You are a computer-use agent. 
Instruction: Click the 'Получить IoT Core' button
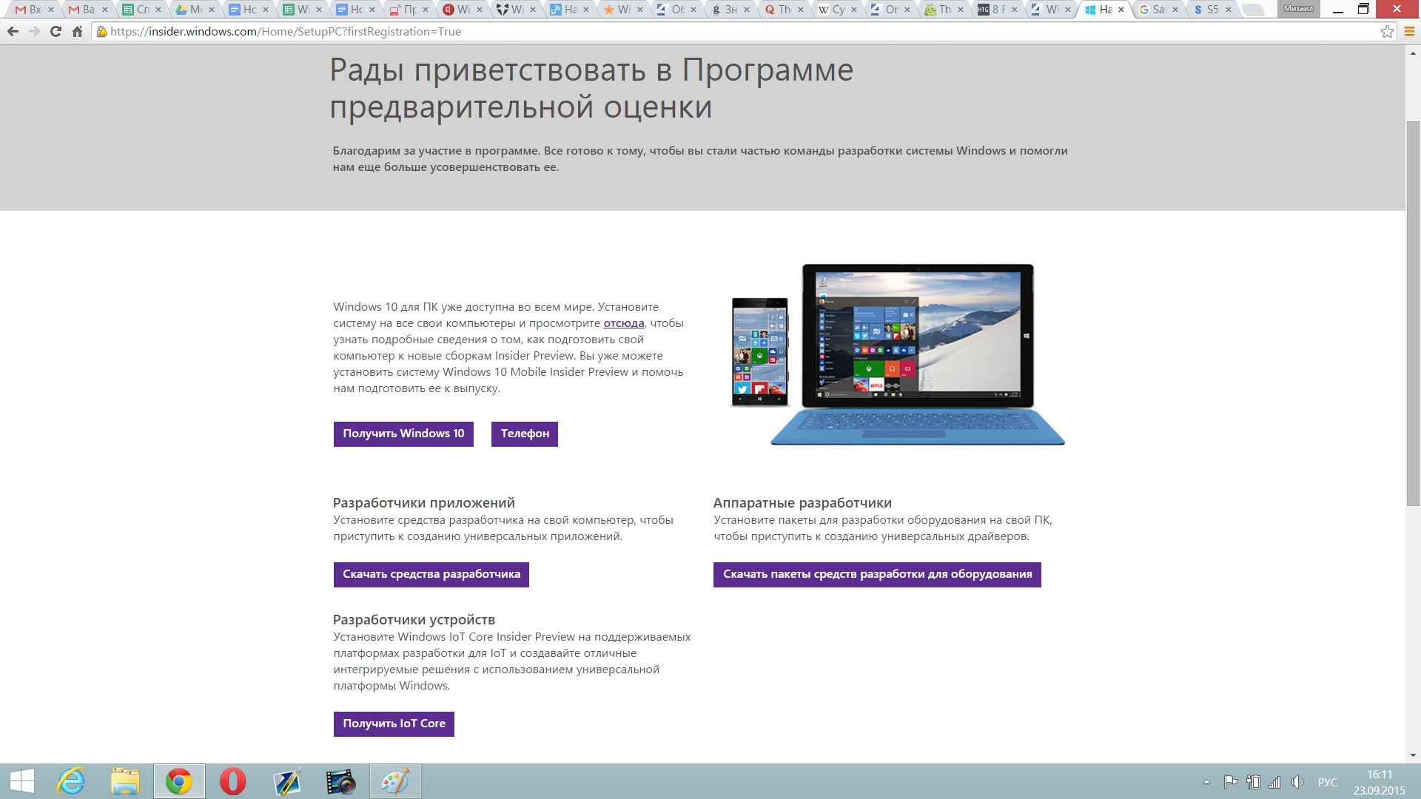[x=394, y=724]
